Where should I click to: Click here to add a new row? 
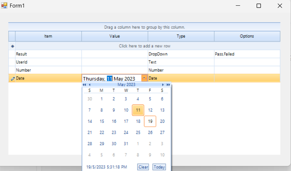pos(145,46)
